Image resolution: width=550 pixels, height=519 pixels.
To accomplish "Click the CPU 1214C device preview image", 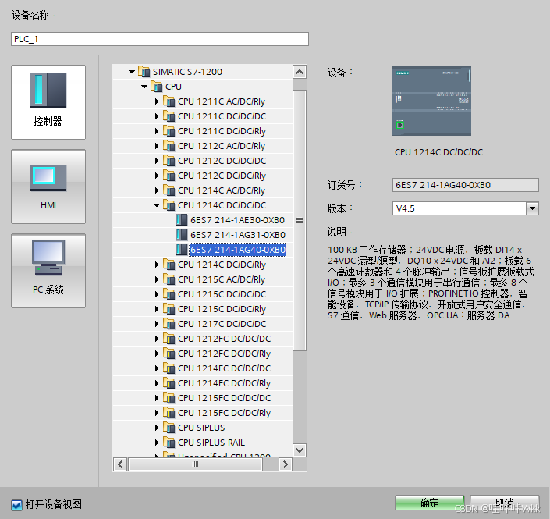I will tap(431, 101).
